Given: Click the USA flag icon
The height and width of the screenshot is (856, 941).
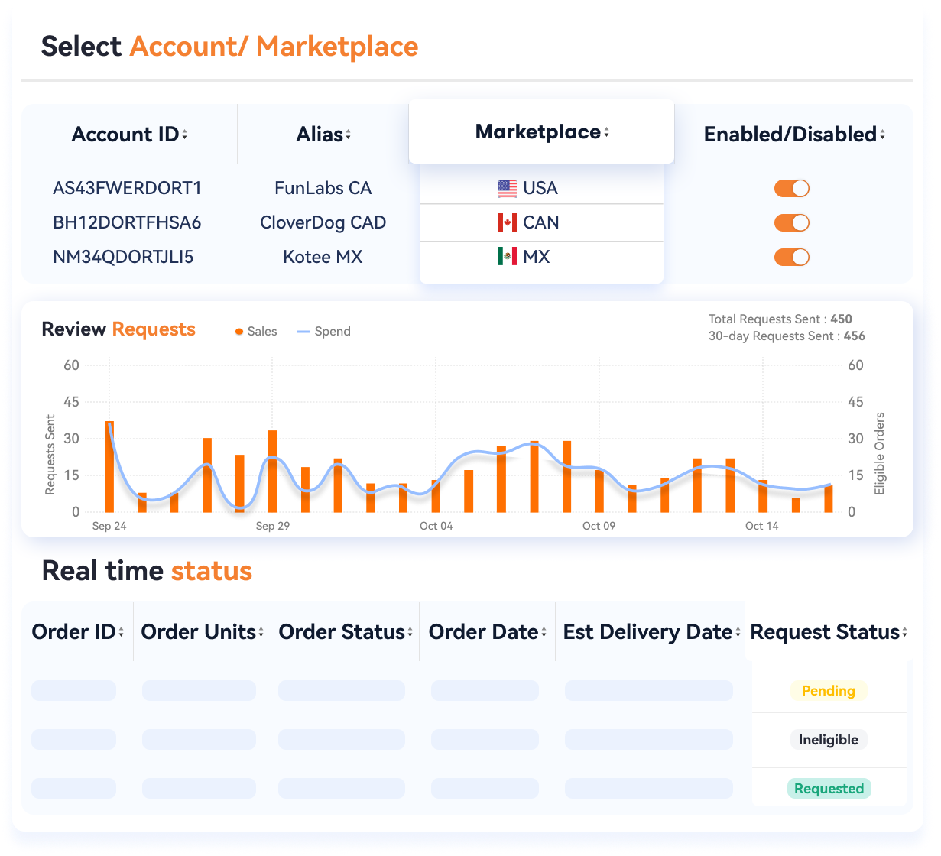Looking at the screenshot, I should (x=507, y=188).
